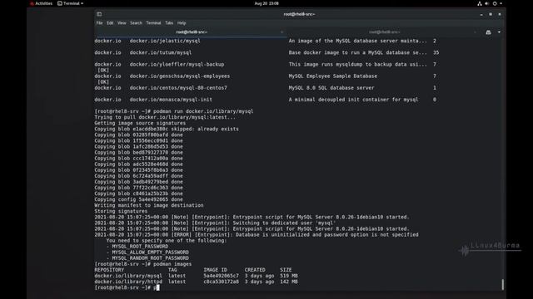The height and width of the screenshot is (299, 533).
Task: Click 'docker.io/genschsa/mysql-employees' text
Action: coord(180,76)
